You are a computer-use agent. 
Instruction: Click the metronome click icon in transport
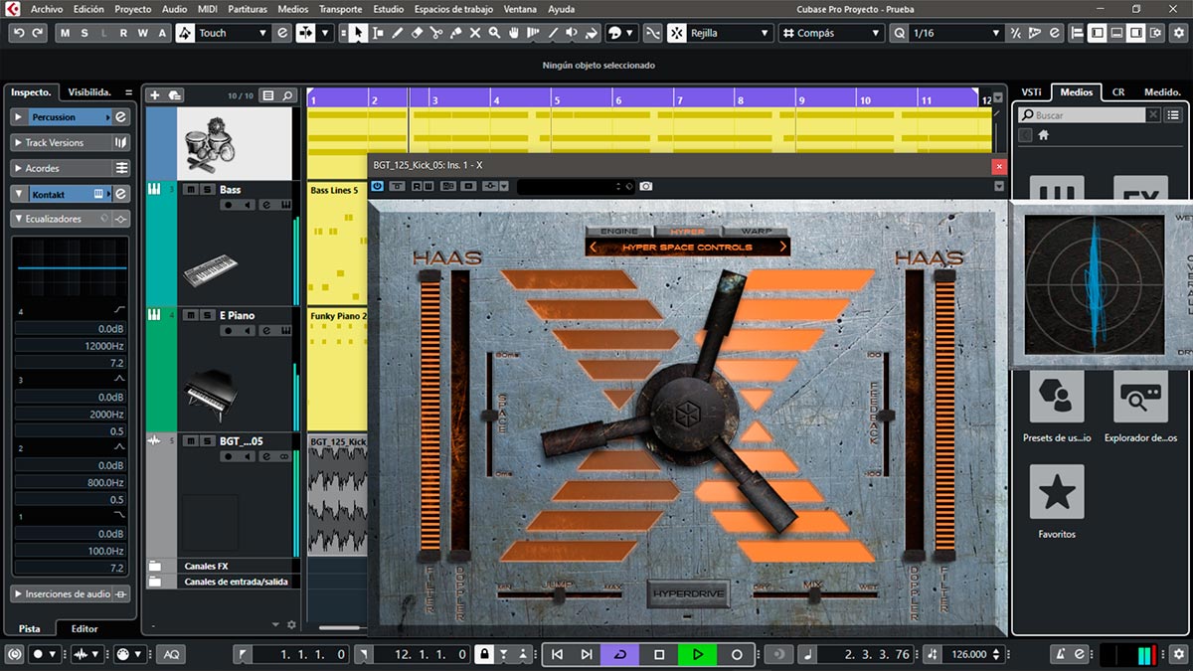1061,654
